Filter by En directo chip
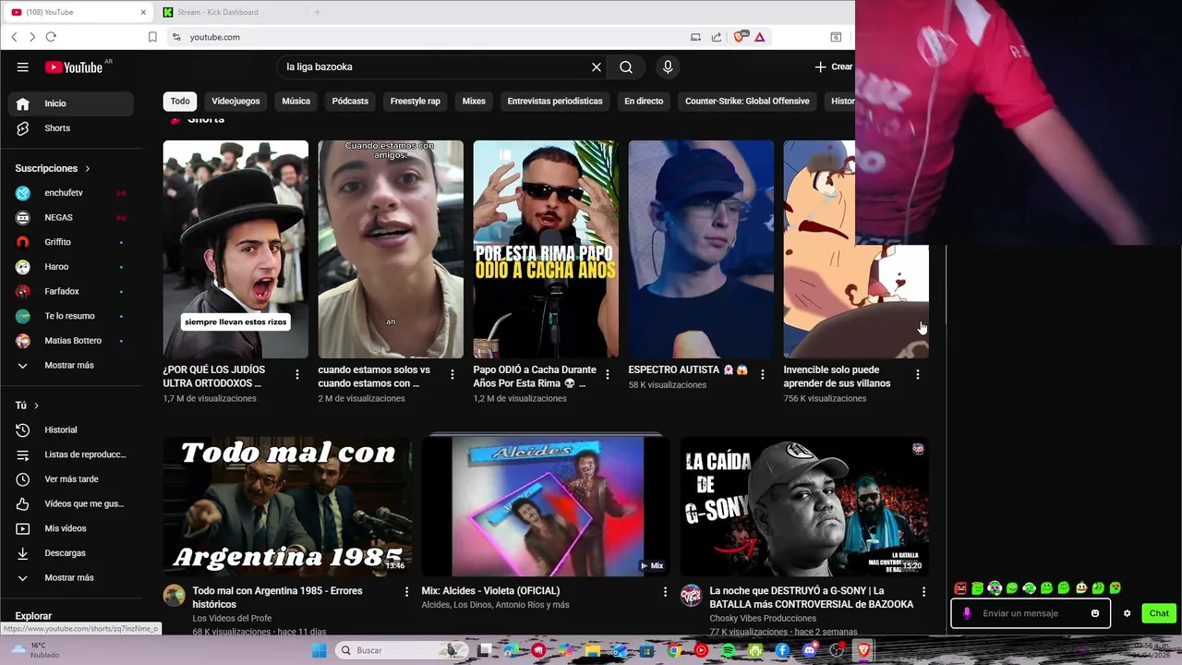This screenshot has height=665, width=1182. 644,101
